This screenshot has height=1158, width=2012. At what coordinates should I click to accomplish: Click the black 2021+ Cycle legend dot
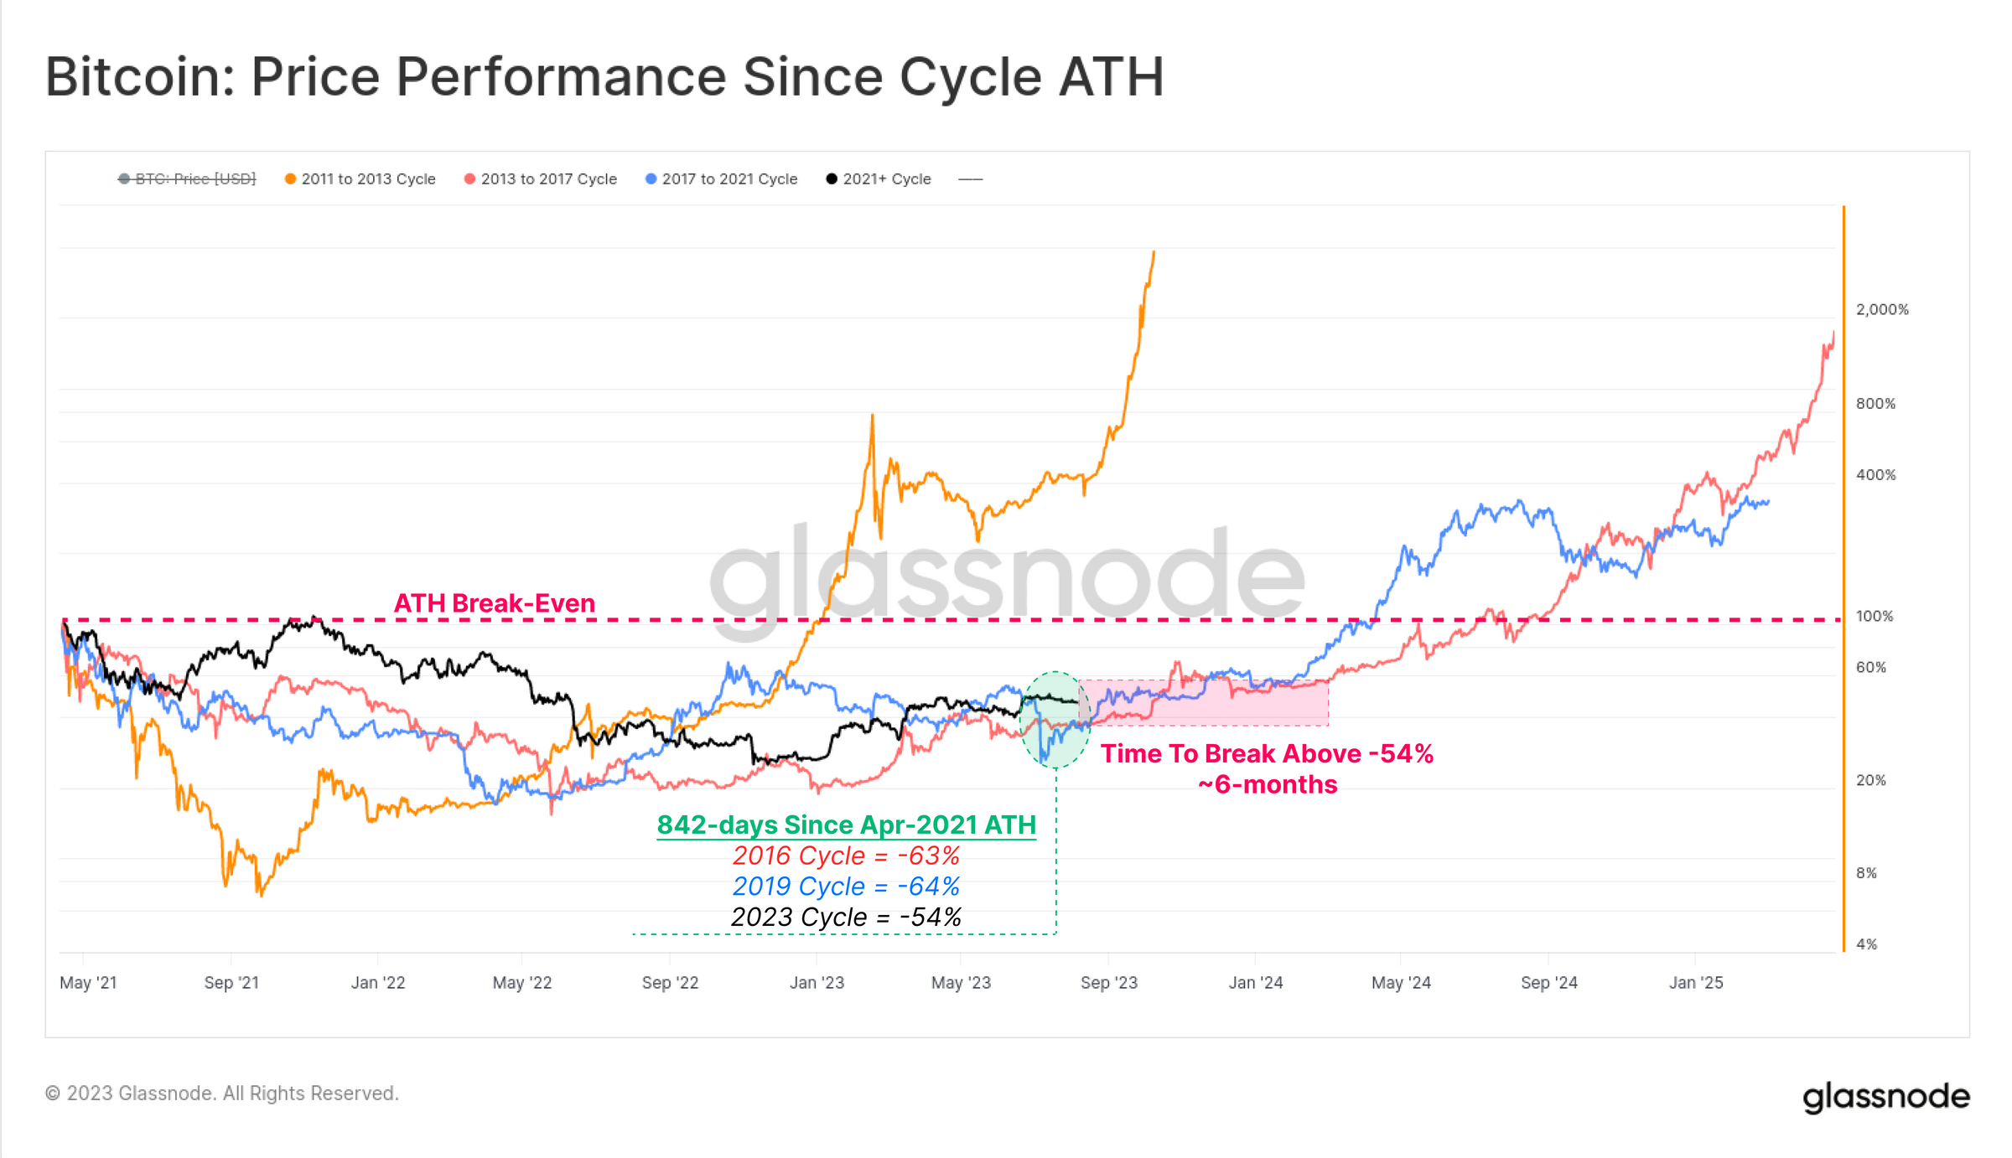pyautogui.click(x=832, y=178)
